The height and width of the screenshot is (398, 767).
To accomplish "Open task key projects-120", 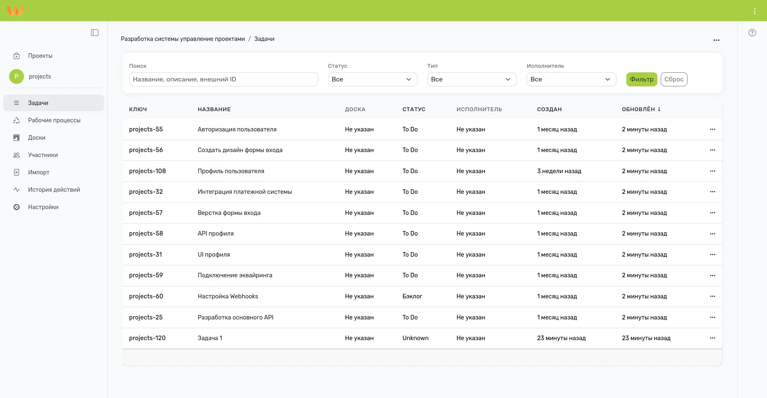I will 147,338.
